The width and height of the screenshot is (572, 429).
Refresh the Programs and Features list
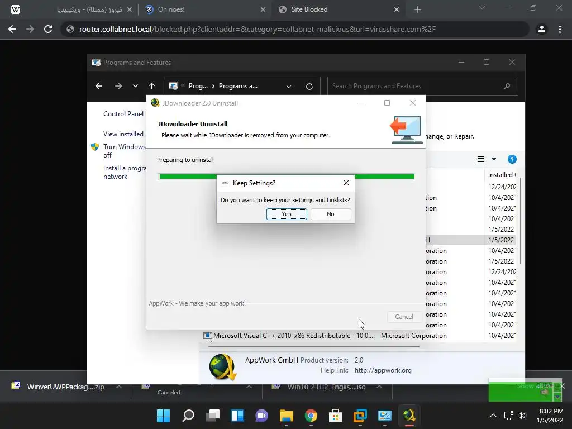point(309,87)
